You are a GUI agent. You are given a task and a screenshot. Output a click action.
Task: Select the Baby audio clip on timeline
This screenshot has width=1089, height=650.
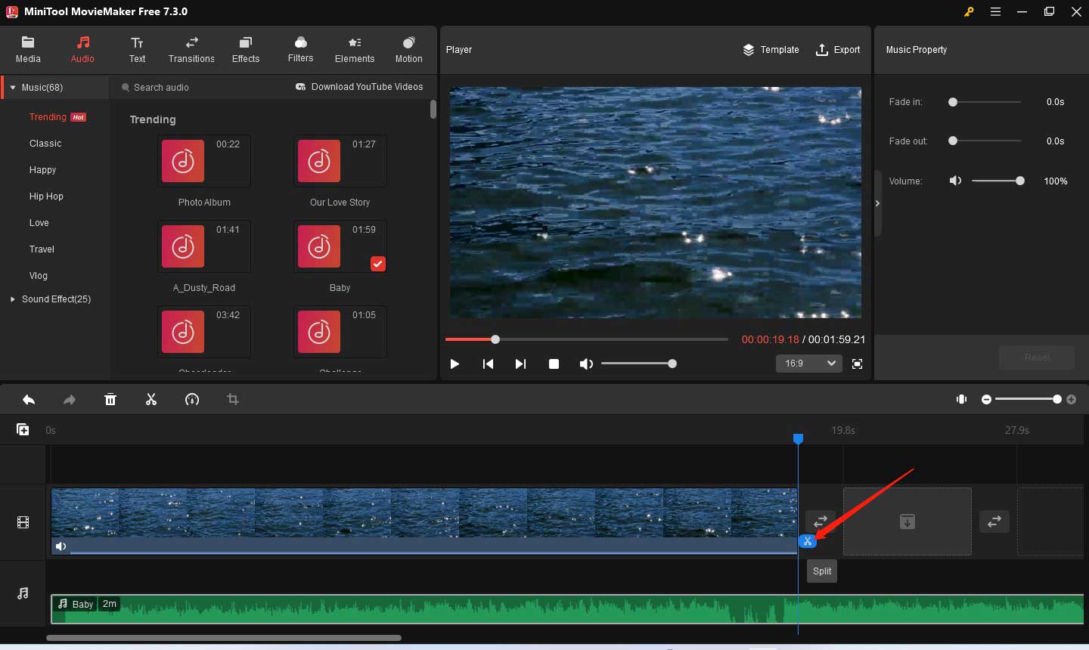pyautogui.click(x=567, y=609)
